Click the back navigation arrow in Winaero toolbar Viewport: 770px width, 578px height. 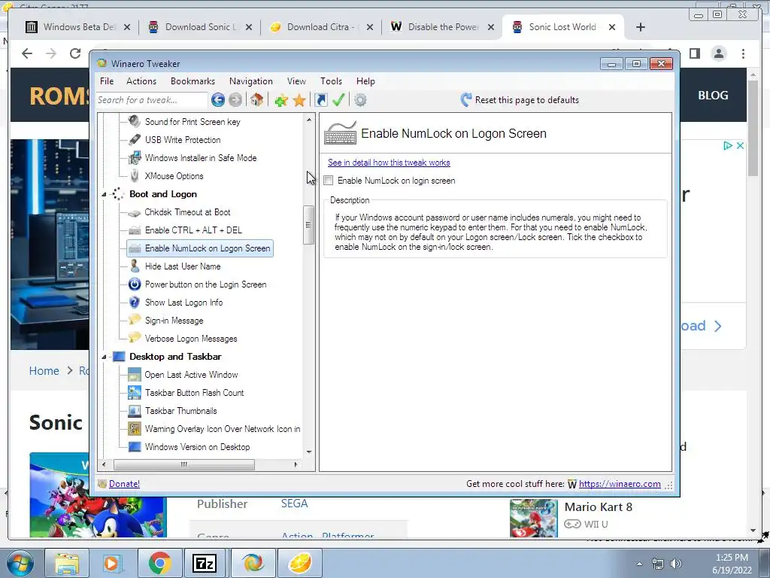point(218,100)
